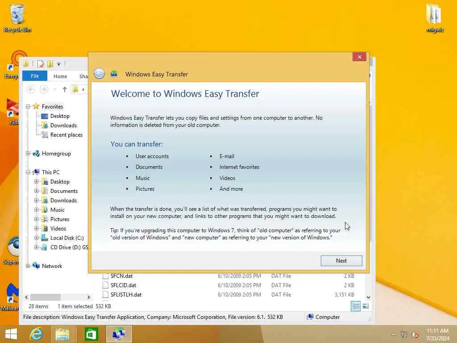Image resolution: width=457 pixels, height=343 pixels.
Task: Launch Internet Explorer from taskbar
Action: [x=36, y=334]
